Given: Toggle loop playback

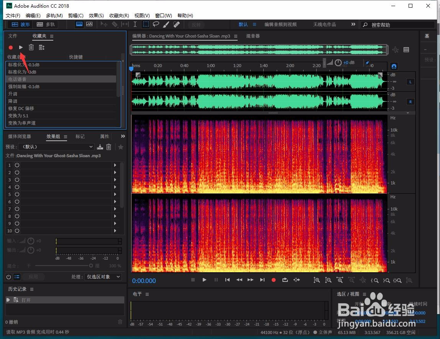Looking at the screenshot, I should pyautogui.click(x=285, y=280).
